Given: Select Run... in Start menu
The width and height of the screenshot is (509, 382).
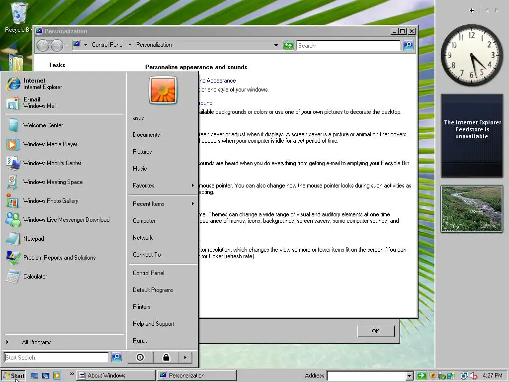Looking at the screenshot, I should [x=140, y=341].
